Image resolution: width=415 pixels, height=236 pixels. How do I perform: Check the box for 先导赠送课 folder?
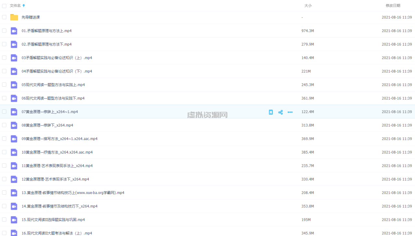[4, 17]
